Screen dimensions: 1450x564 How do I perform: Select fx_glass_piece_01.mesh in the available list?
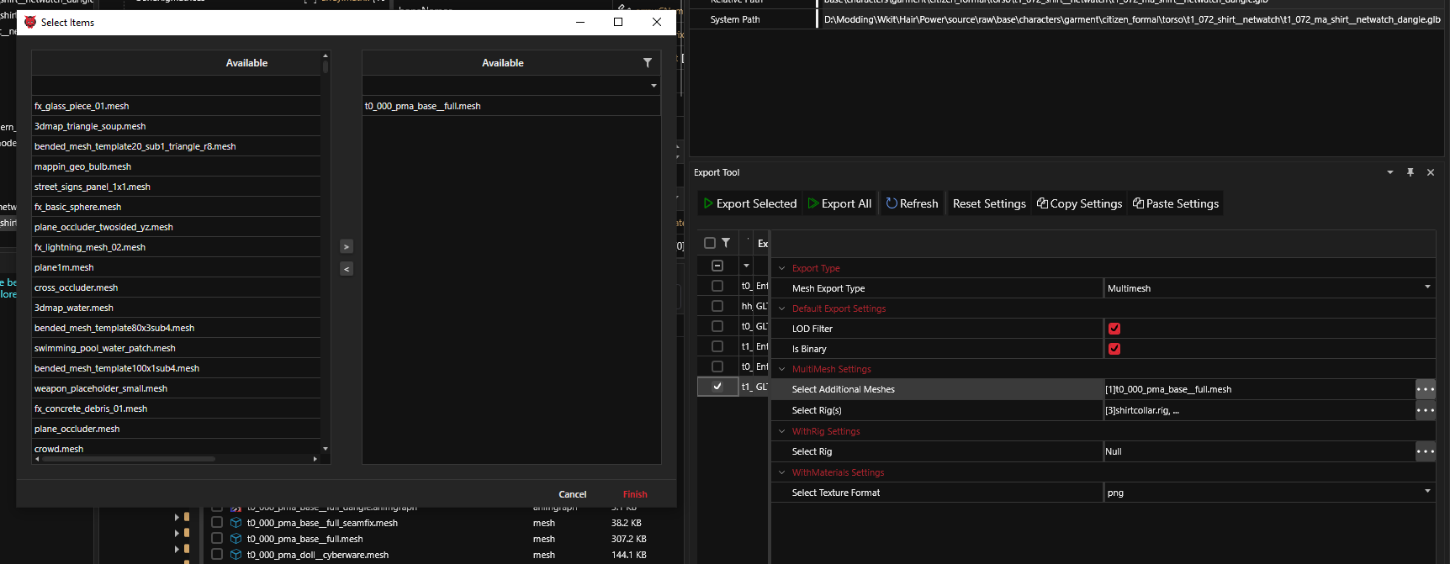click(x=82, y=106)
